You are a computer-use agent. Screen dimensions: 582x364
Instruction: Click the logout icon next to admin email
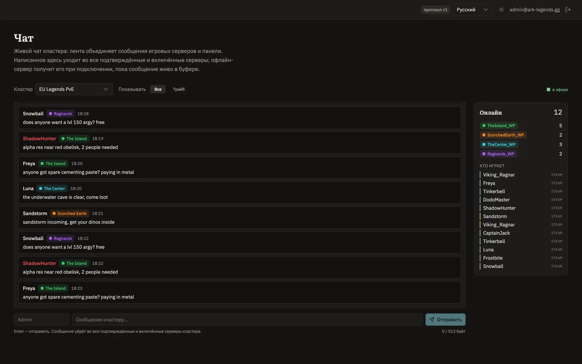pos(568,10)
